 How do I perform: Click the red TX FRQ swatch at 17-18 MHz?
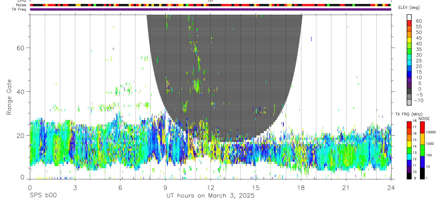409,124
